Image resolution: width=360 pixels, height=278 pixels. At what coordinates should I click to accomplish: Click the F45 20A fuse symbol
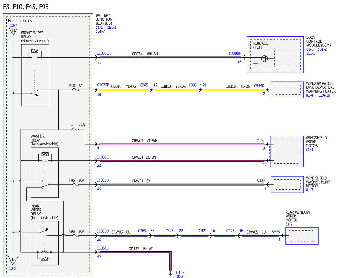click(75, 184)
